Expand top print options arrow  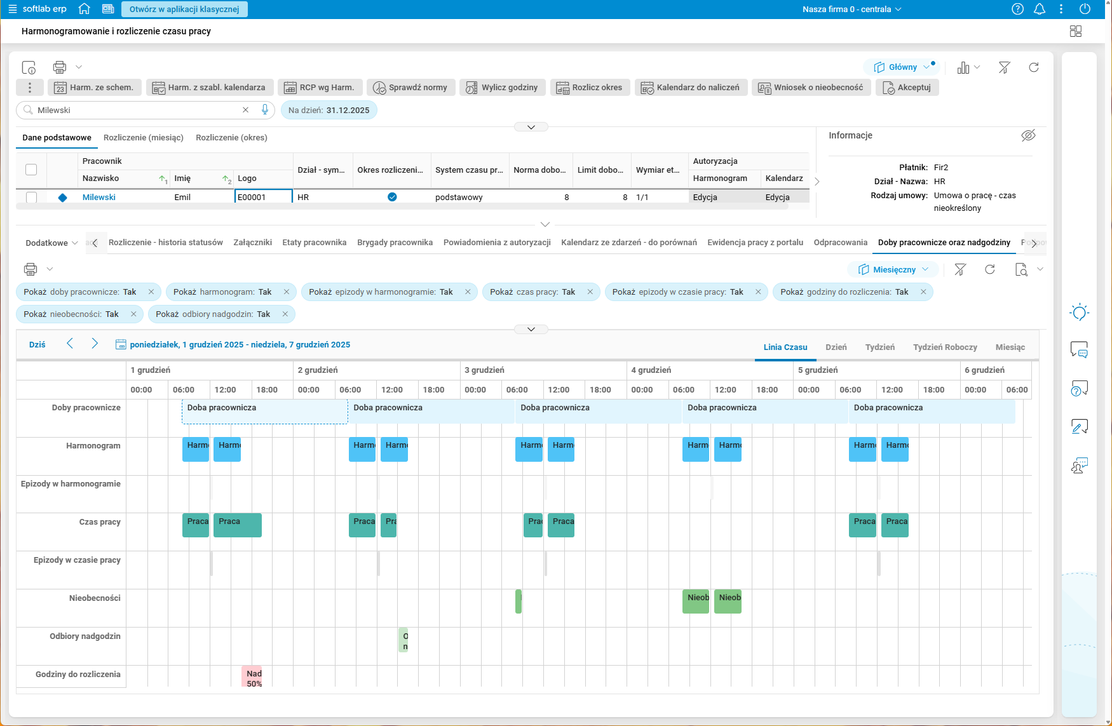pos(79,67)
